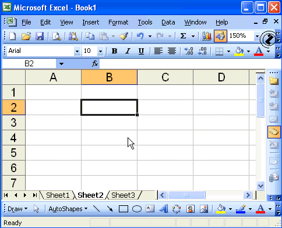Open the AutoSum functions dropdown arrow
The image size is (282, 228).
(x=193, y=36)
